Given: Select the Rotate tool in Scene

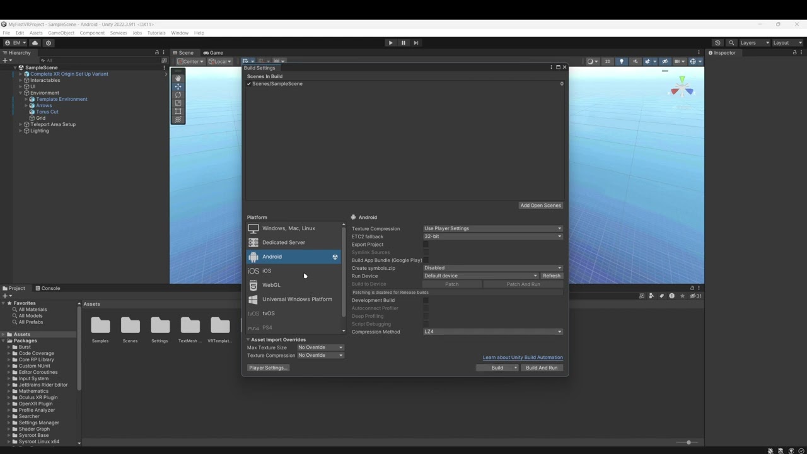Looking at the screenshot, I should tap(178, 95).
